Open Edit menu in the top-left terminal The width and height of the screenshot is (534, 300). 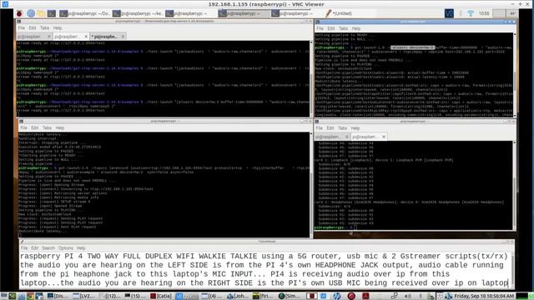click(x=33, y=27)
